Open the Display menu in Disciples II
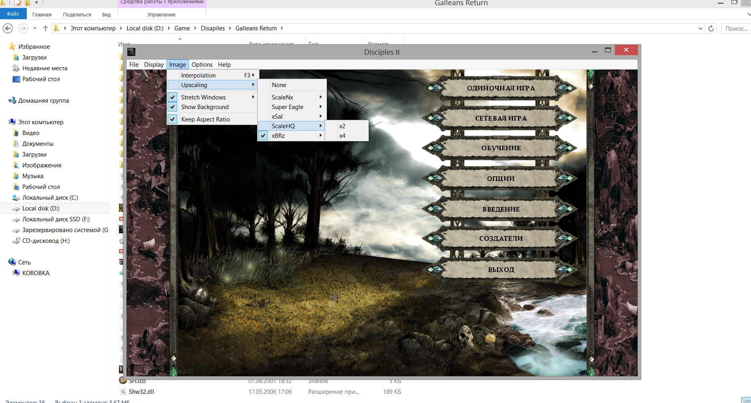Screen dimensions: 751x403 tap(154, 65)
